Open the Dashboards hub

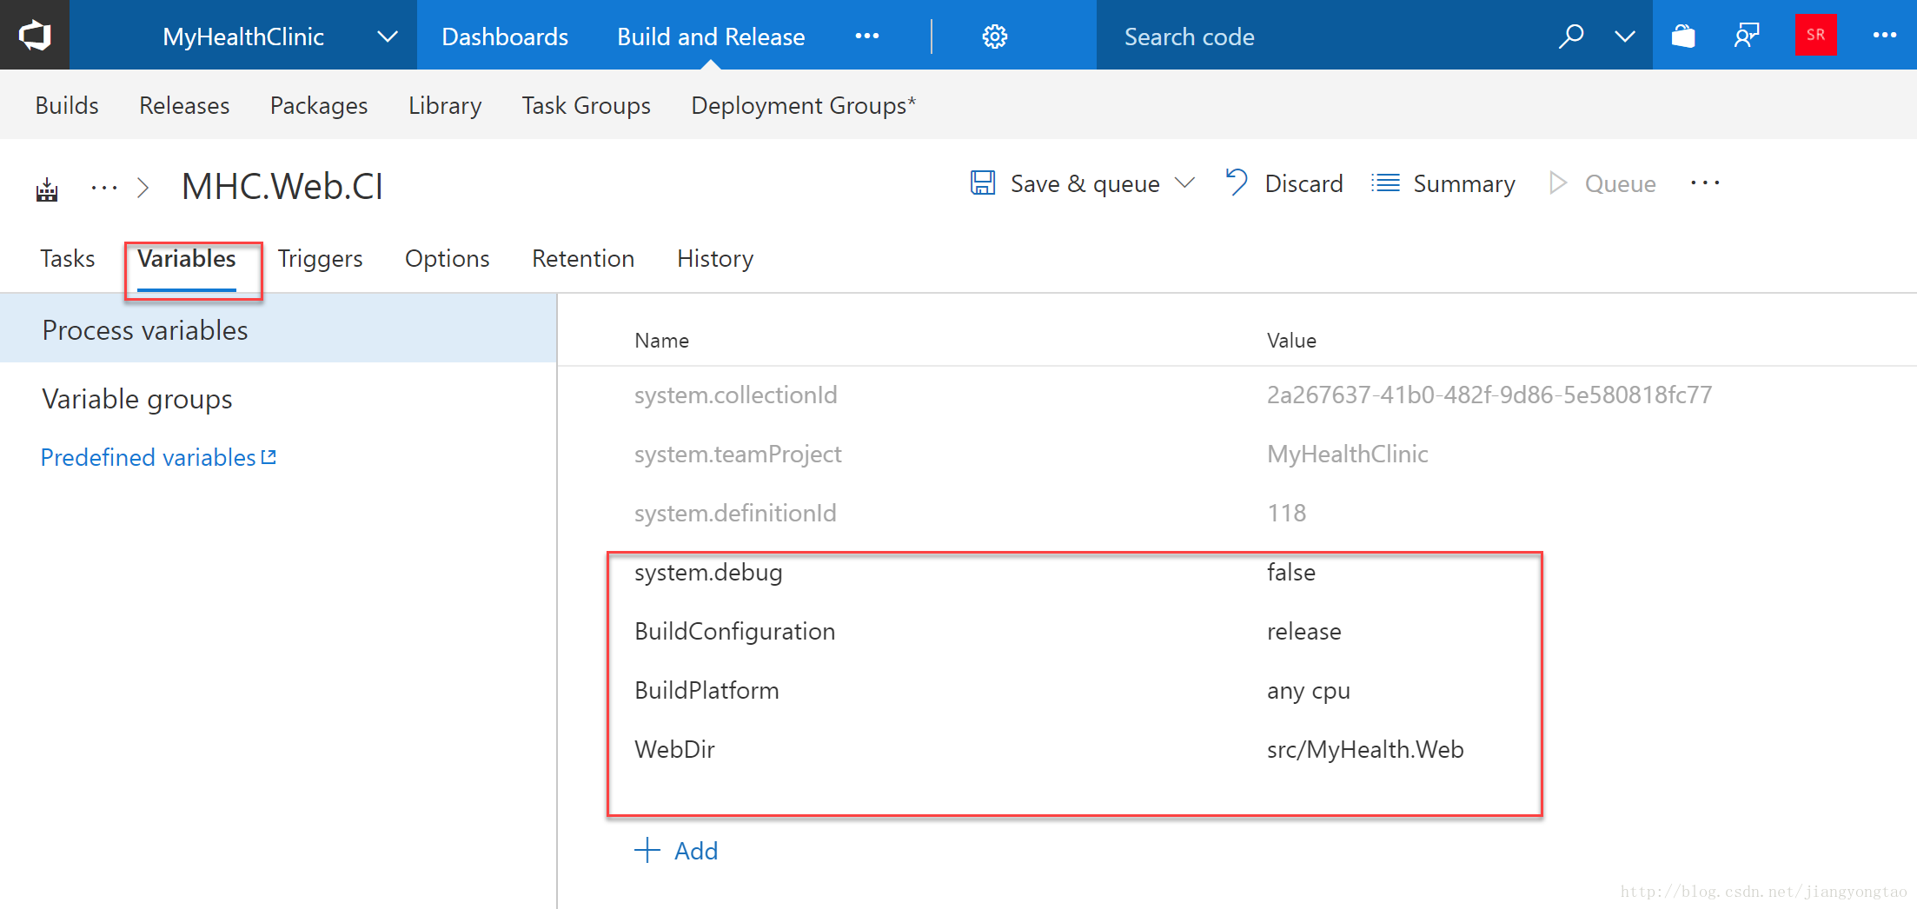(505, 36)
